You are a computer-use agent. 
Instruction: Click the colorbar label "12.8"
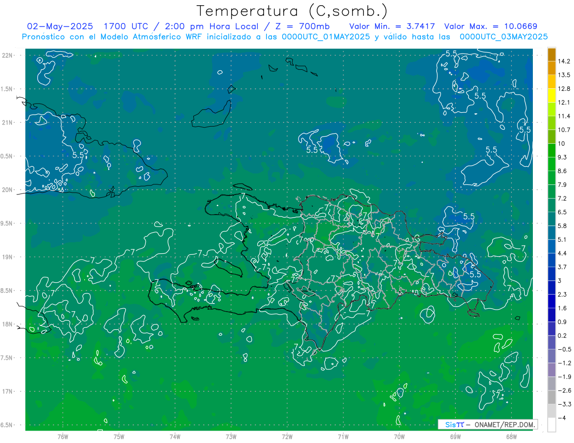tap(564, 89)
